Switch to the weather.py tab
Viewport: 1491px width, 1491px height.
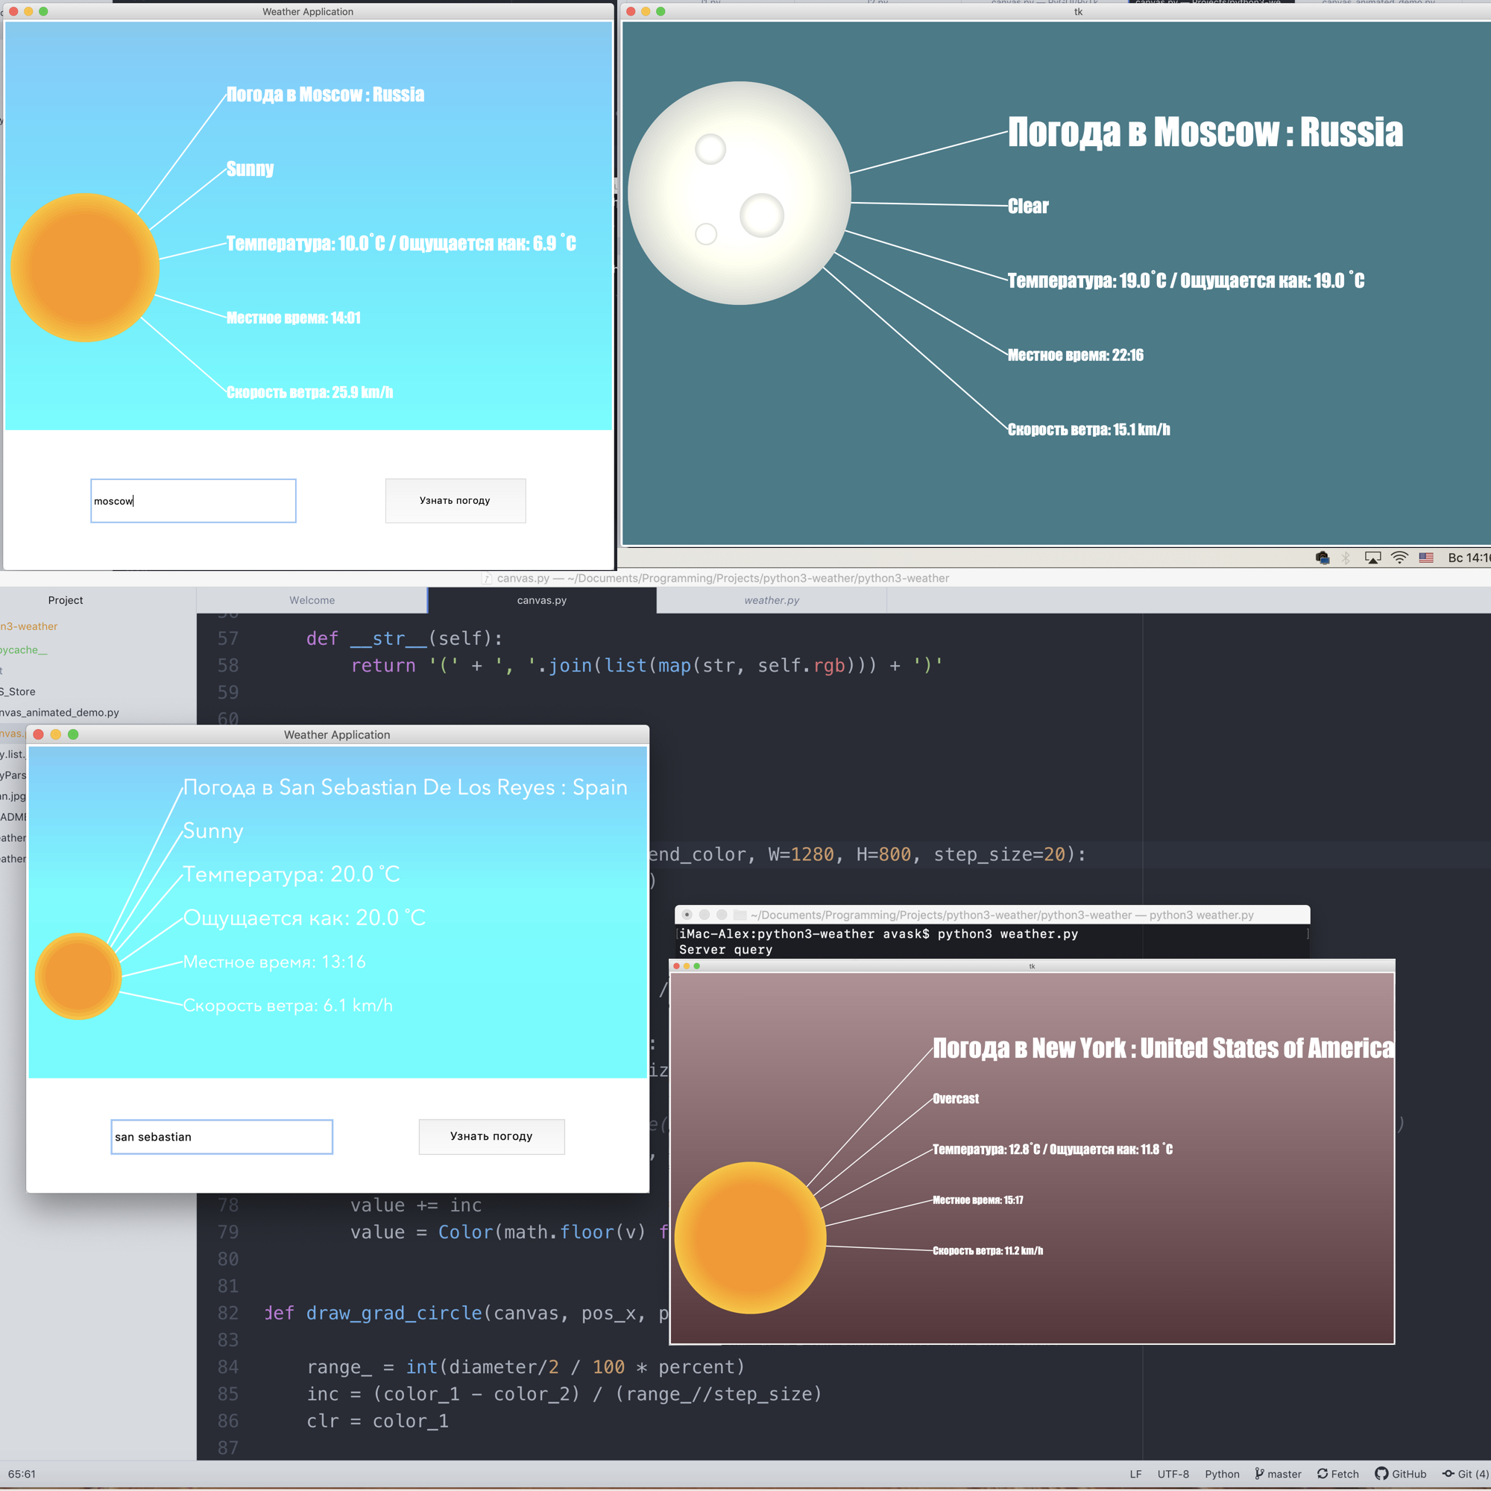click(x=771, y=599)
